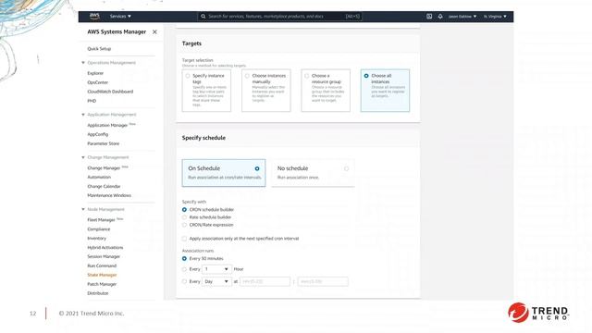The image size is (592, 333).
Task: Click the search magnifier icon
Action: click(x=203, y=17)
